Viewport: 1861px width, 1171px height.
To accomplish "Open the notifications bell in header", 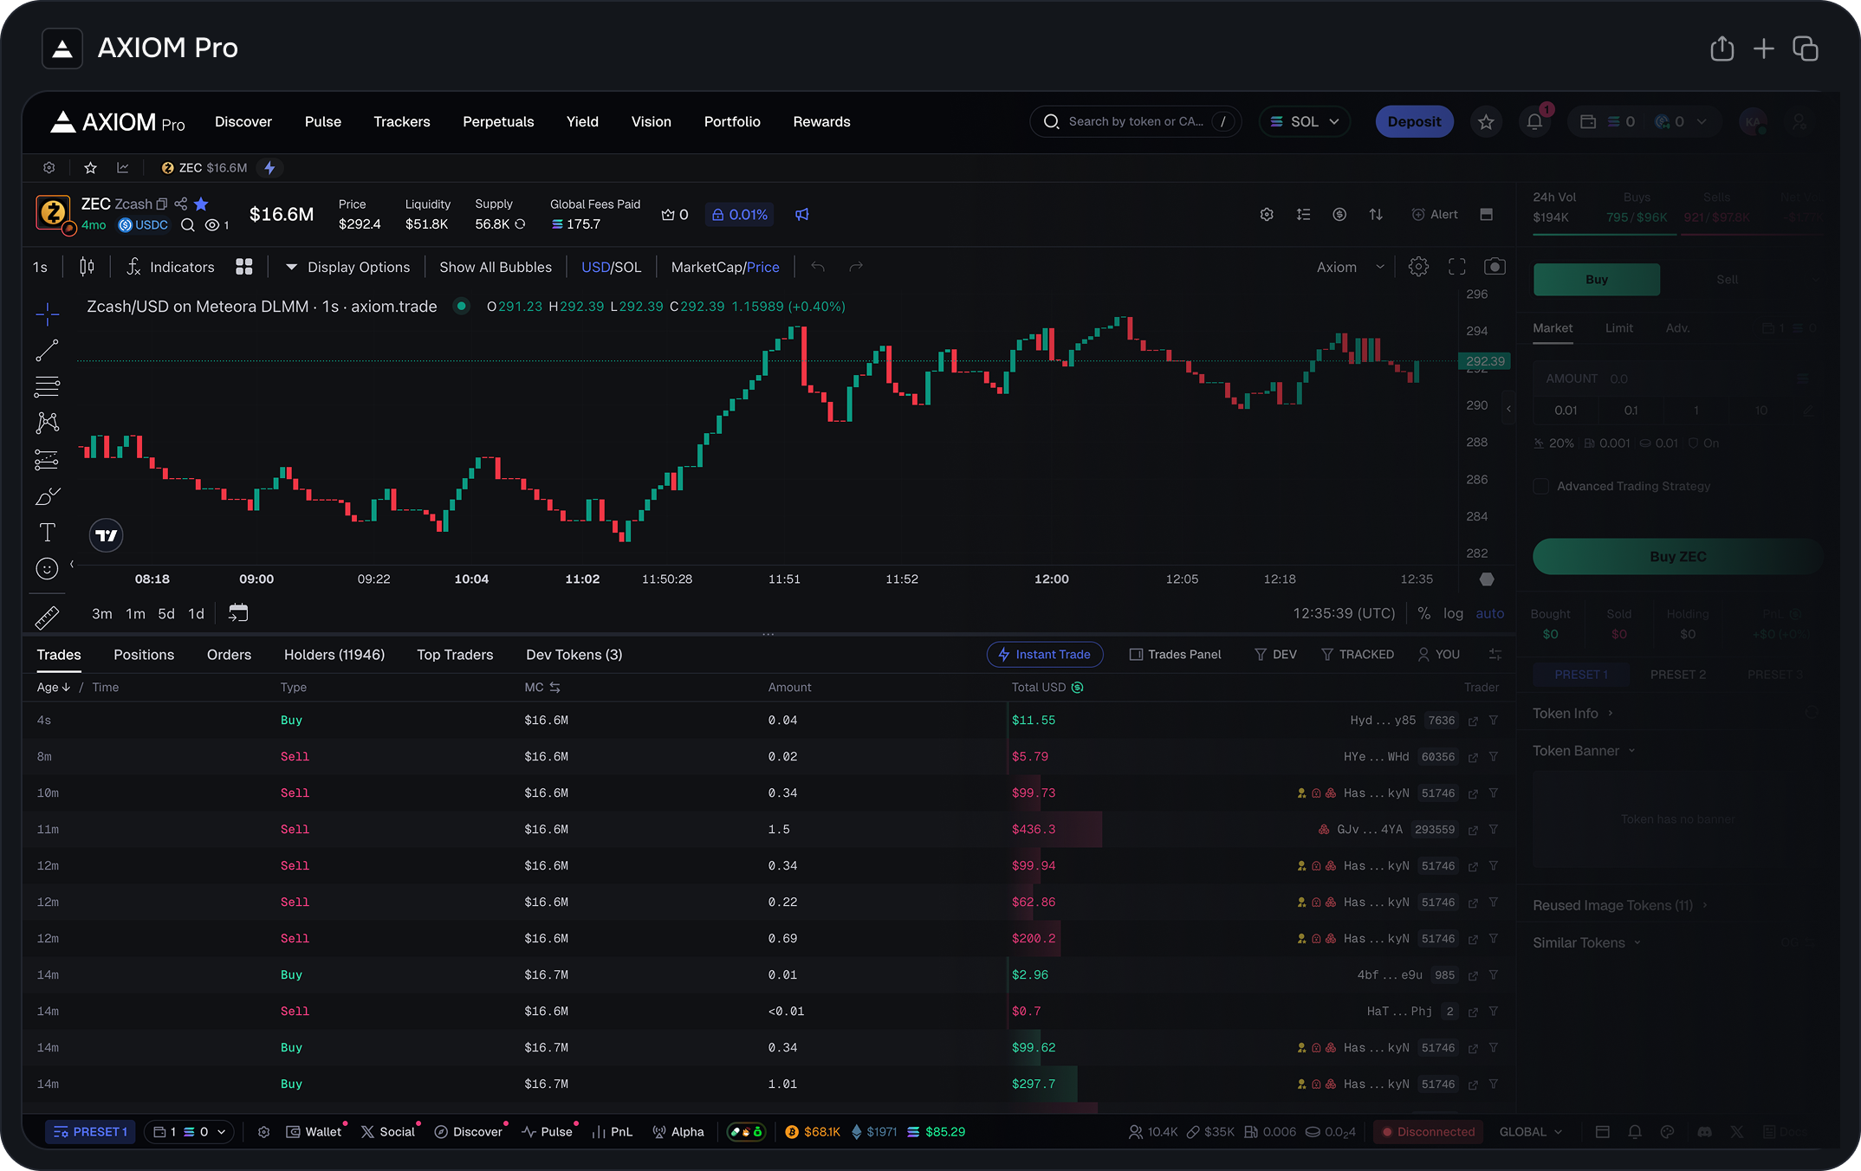I will click(x=1534, y=122).
